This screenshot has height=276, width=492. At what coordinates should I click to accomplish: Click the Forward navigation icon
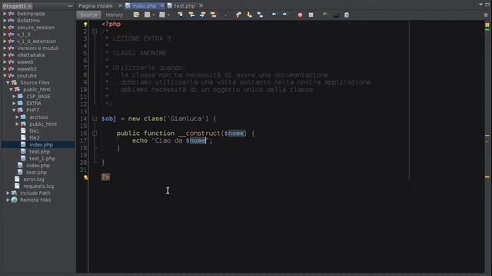tap(162, 15)
